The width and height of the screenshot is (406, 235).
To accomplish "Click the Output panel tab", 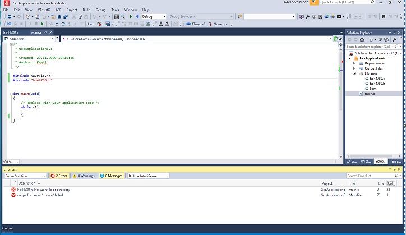I will point(7,228).
